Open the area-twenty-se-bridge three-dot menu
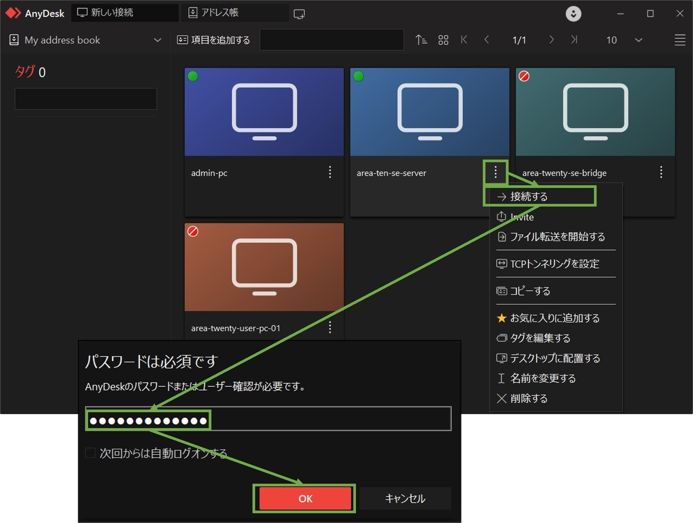This screenshot has height=523, width=693. pos(661,172)
